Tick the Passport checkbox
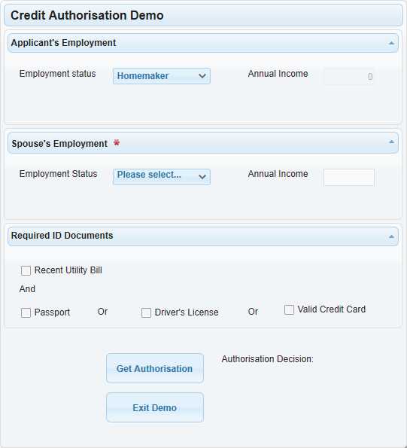 pos(26,312)
